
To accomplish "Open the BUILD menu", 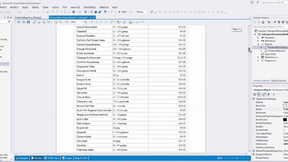I will pyautogui.click(x=25, y=7).
